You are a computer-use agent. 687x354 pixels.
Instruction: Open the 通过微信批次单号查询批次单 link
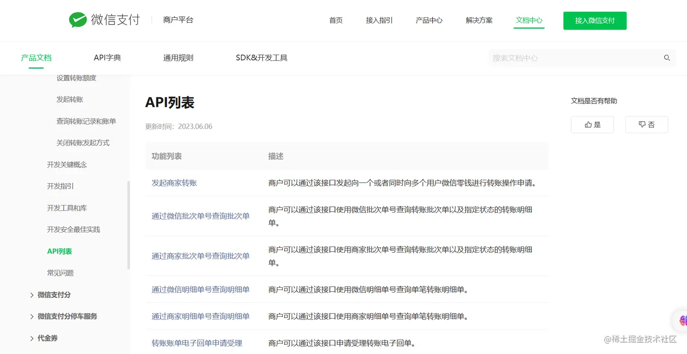tap(201, 216)
